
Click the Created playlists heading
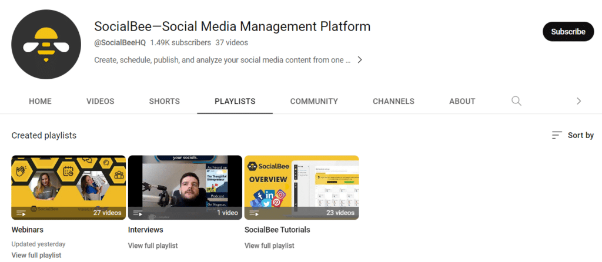click(44, 136)
